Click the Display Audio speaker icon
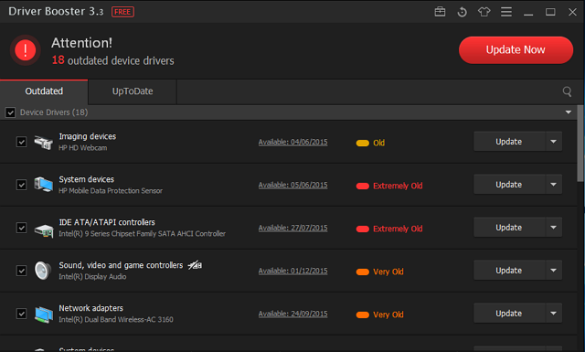Screen dimensions: 585x352 coord(43,271)
